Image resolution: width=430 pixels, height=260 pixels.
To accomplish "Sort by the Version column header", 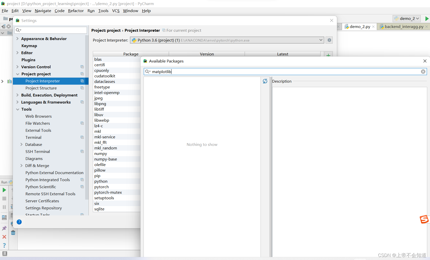I will click(x=207, y=54).
